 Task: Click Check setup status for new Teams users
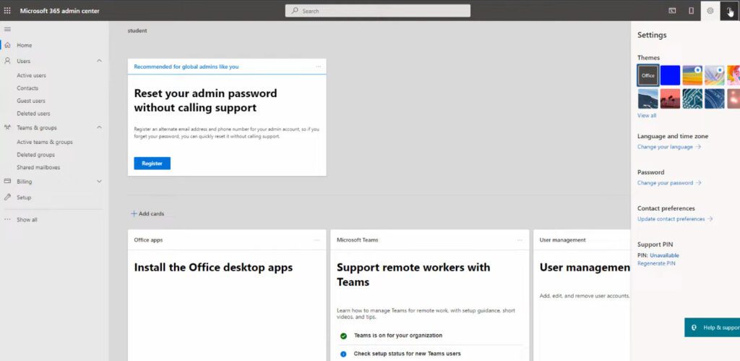click(x=408, y=354)
